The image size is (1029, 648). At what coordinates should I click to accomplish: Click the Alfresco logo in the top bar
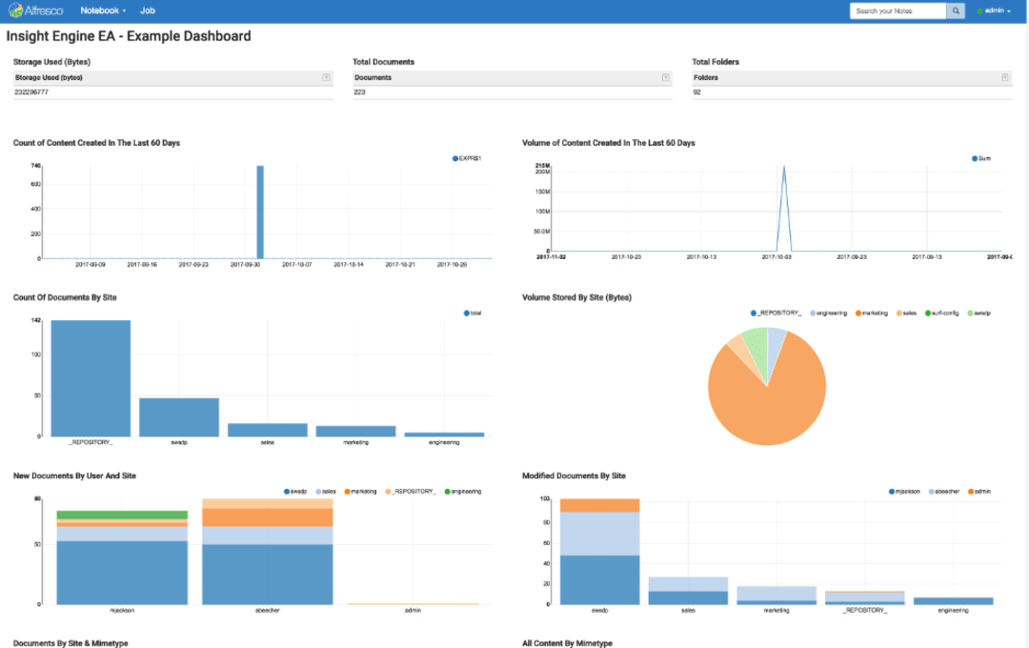coord(34,10)
